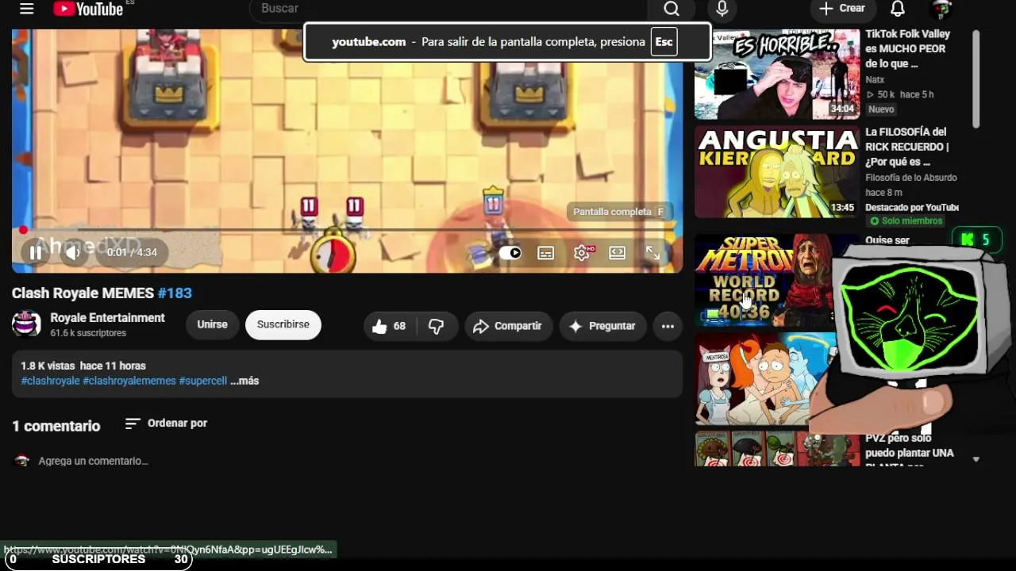Open the TikTok Folk Valley video thumbnail
The width and height of the screenshot is (1016, 571).
[x=777, y=75]
